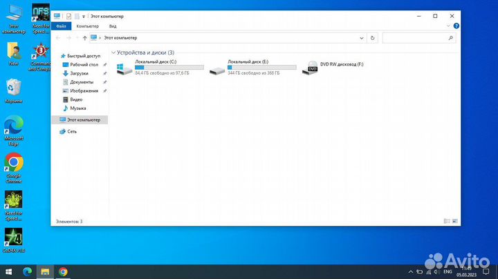Open the Windows Start menu

tap(9, 271)
